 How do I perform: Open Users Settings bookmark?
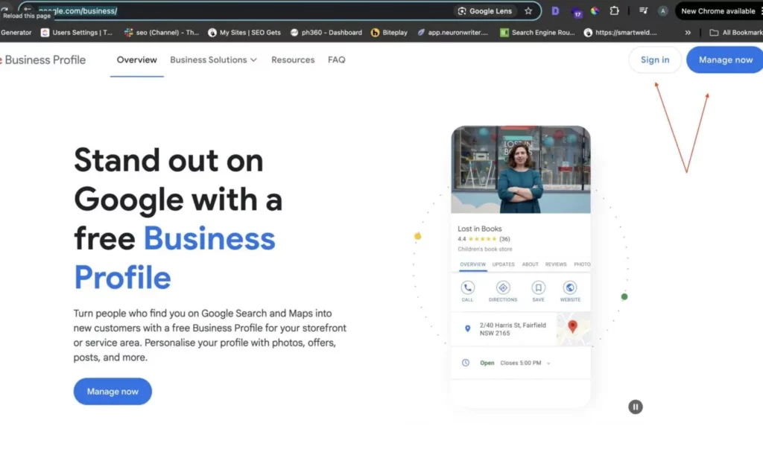pyautogui.click(x=77, y=33)
